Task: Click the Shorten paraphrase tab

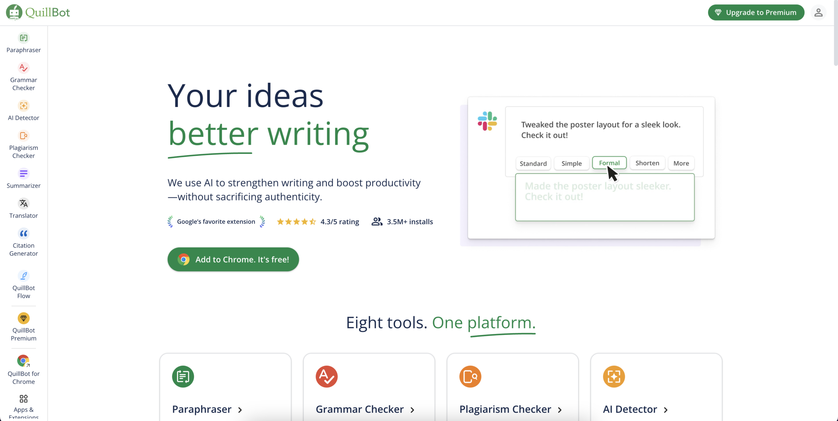Action: point(647,163)
